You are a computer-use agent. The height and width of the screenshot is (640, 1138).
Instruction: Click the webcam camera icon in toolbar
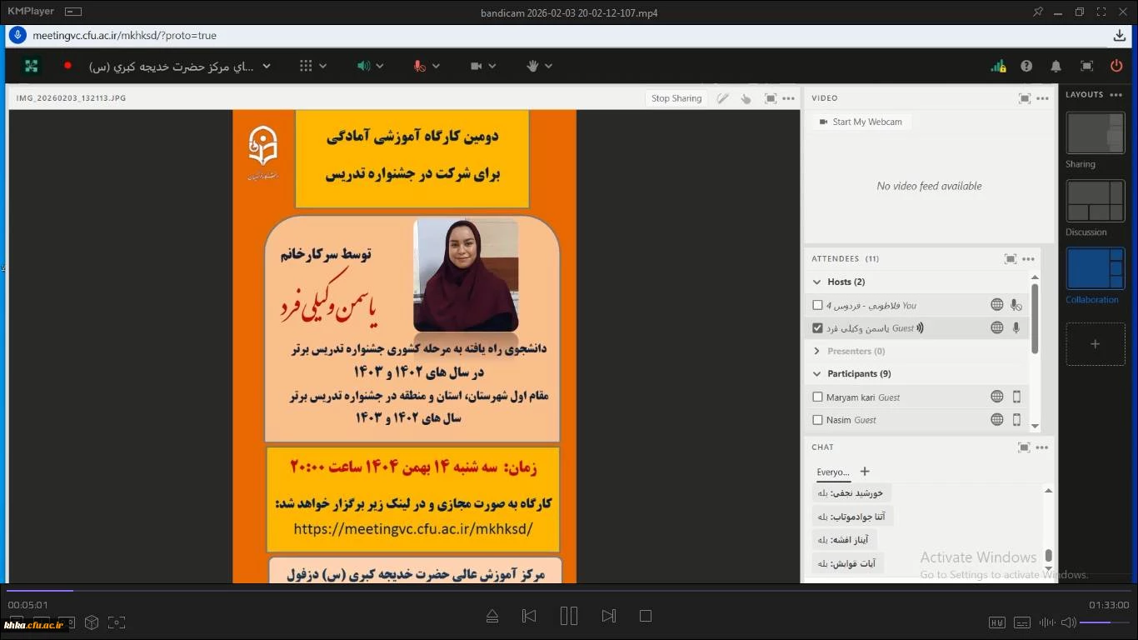pos(477,66)
